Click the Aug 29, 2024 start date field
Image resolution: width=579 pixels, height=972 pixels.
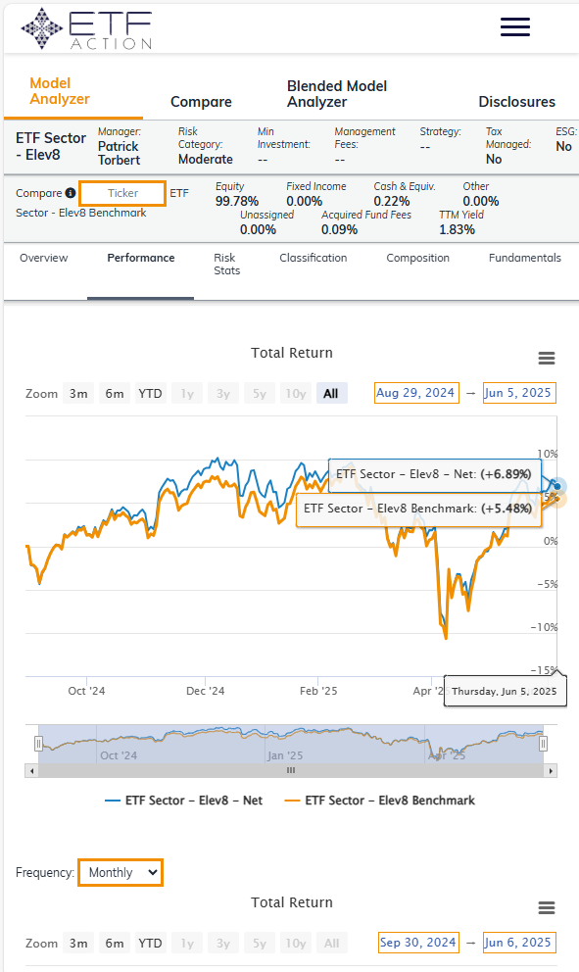tap(416, 393)
